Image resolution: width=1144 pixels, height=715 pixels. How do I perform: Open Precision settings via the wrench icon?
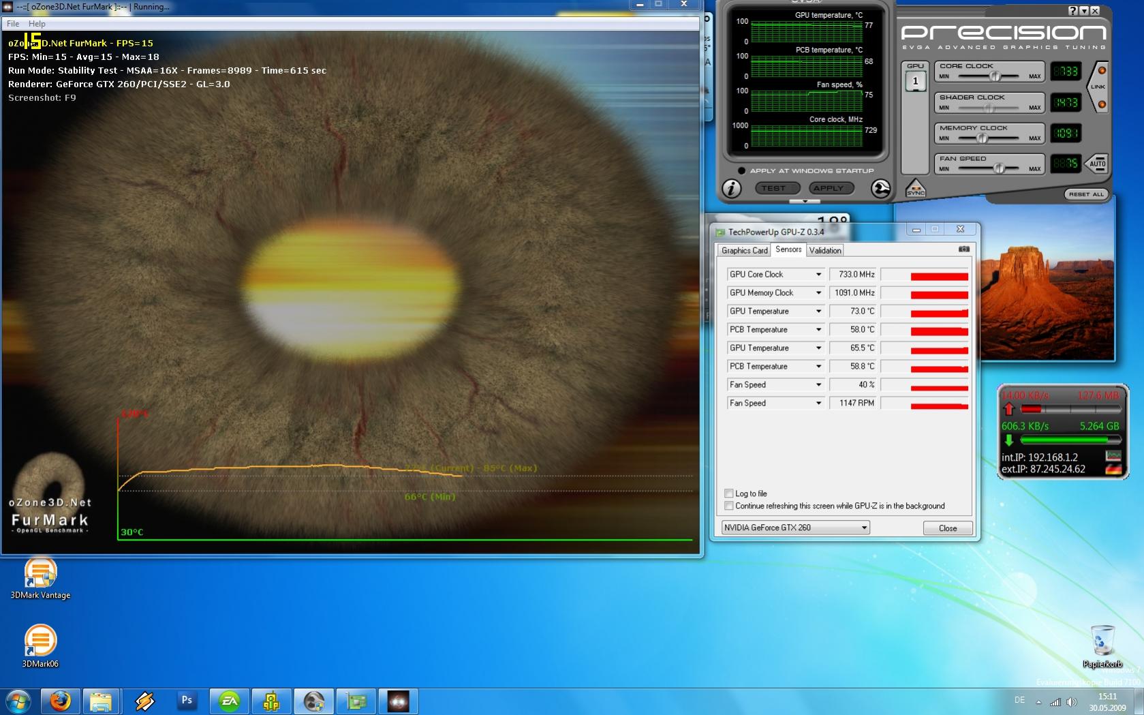click(880, 189)
